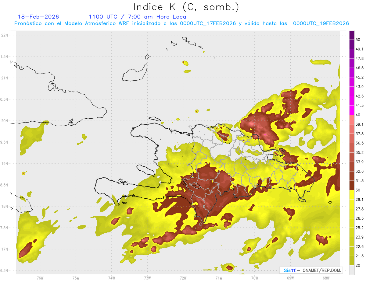This screenshot has height=282, width=366.
Task: Pick the dark brown swatch between 31.3 and 30
Action: click(352, 185)
